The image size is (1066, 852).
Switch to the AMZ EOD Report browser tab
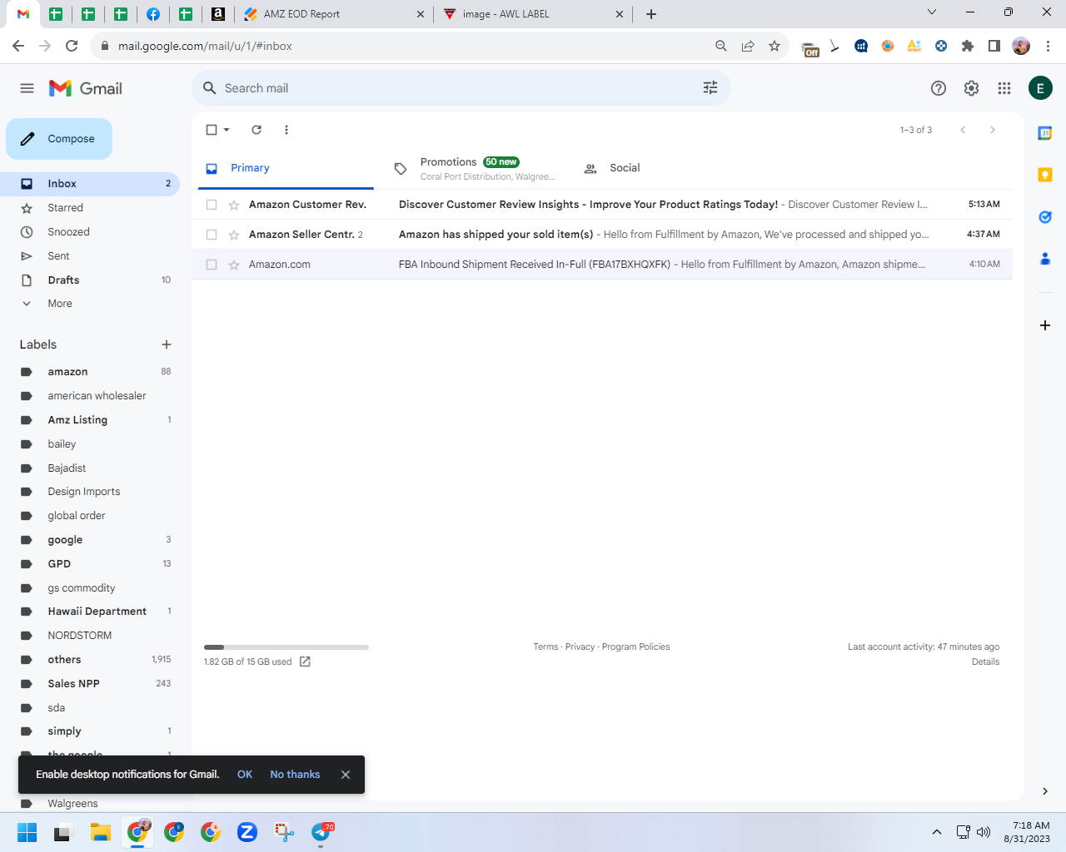click(333, 14)
